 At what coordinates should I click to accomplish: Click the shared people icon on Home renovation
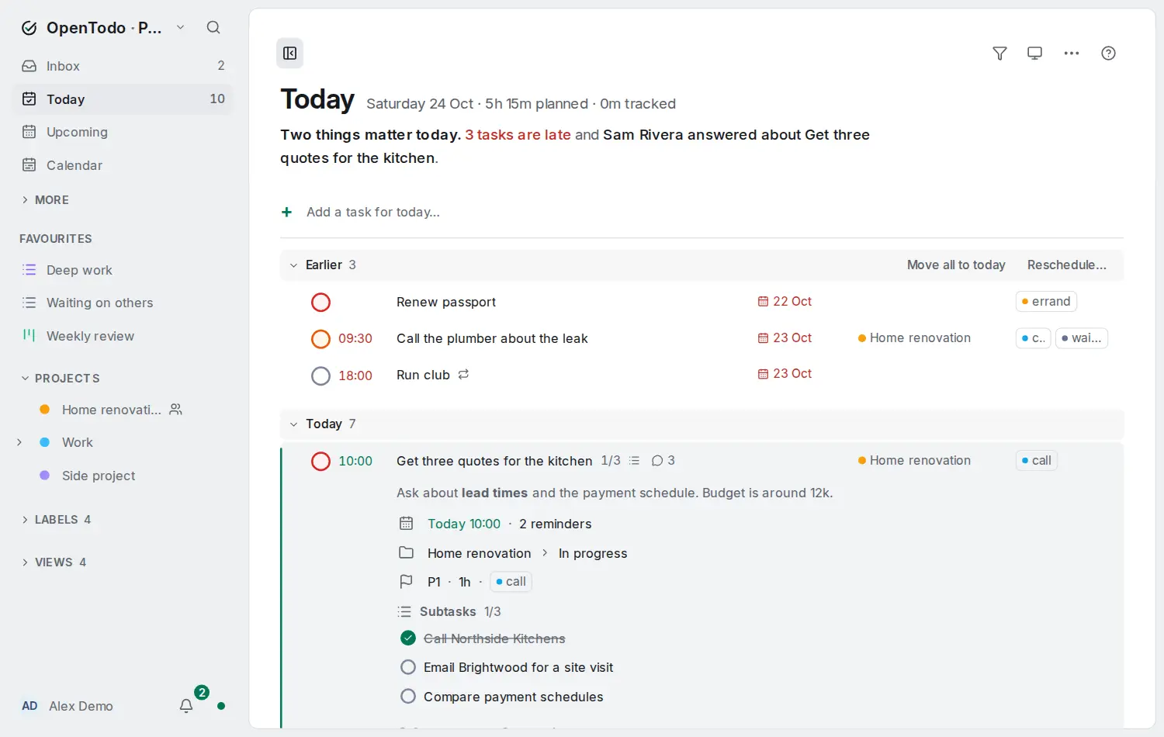(x=176, y=410)
